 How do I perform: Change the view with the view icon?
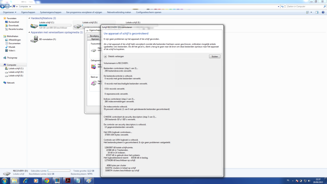[307, 12]
